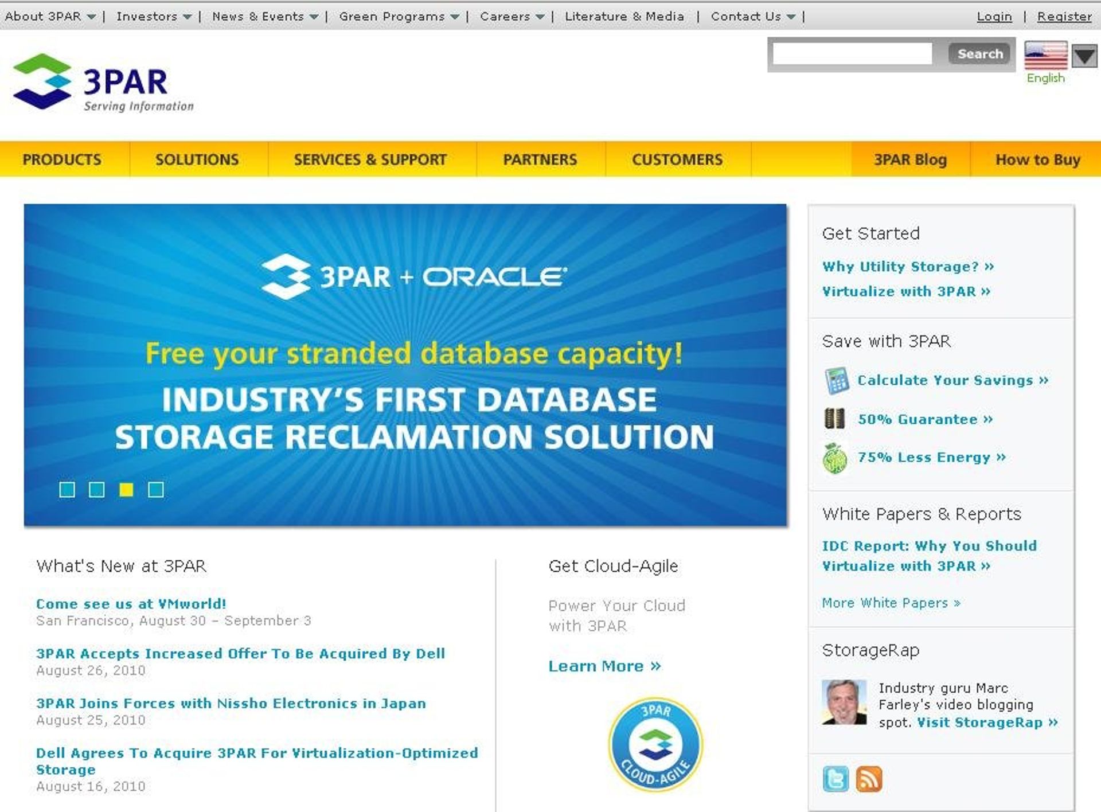Click the green apple Less Energy icon

click(x=835, y=458)
